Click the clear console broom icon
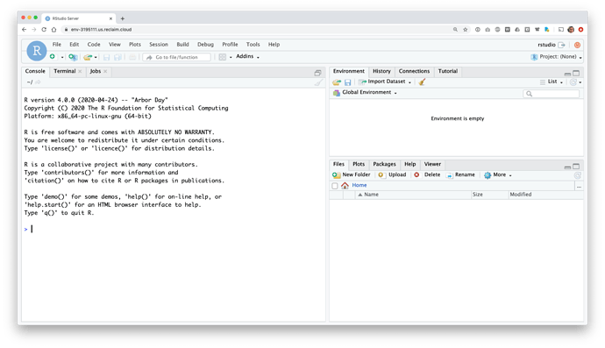This screenshot has width=605, height=348. click(x=318, y=82)
